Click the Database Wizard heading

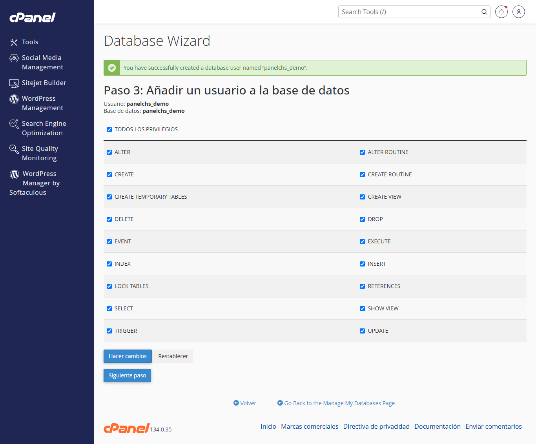tap(157, 41)
